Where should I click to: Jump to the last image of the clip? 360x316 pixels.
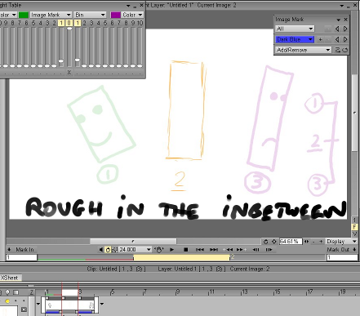(214, 249)
